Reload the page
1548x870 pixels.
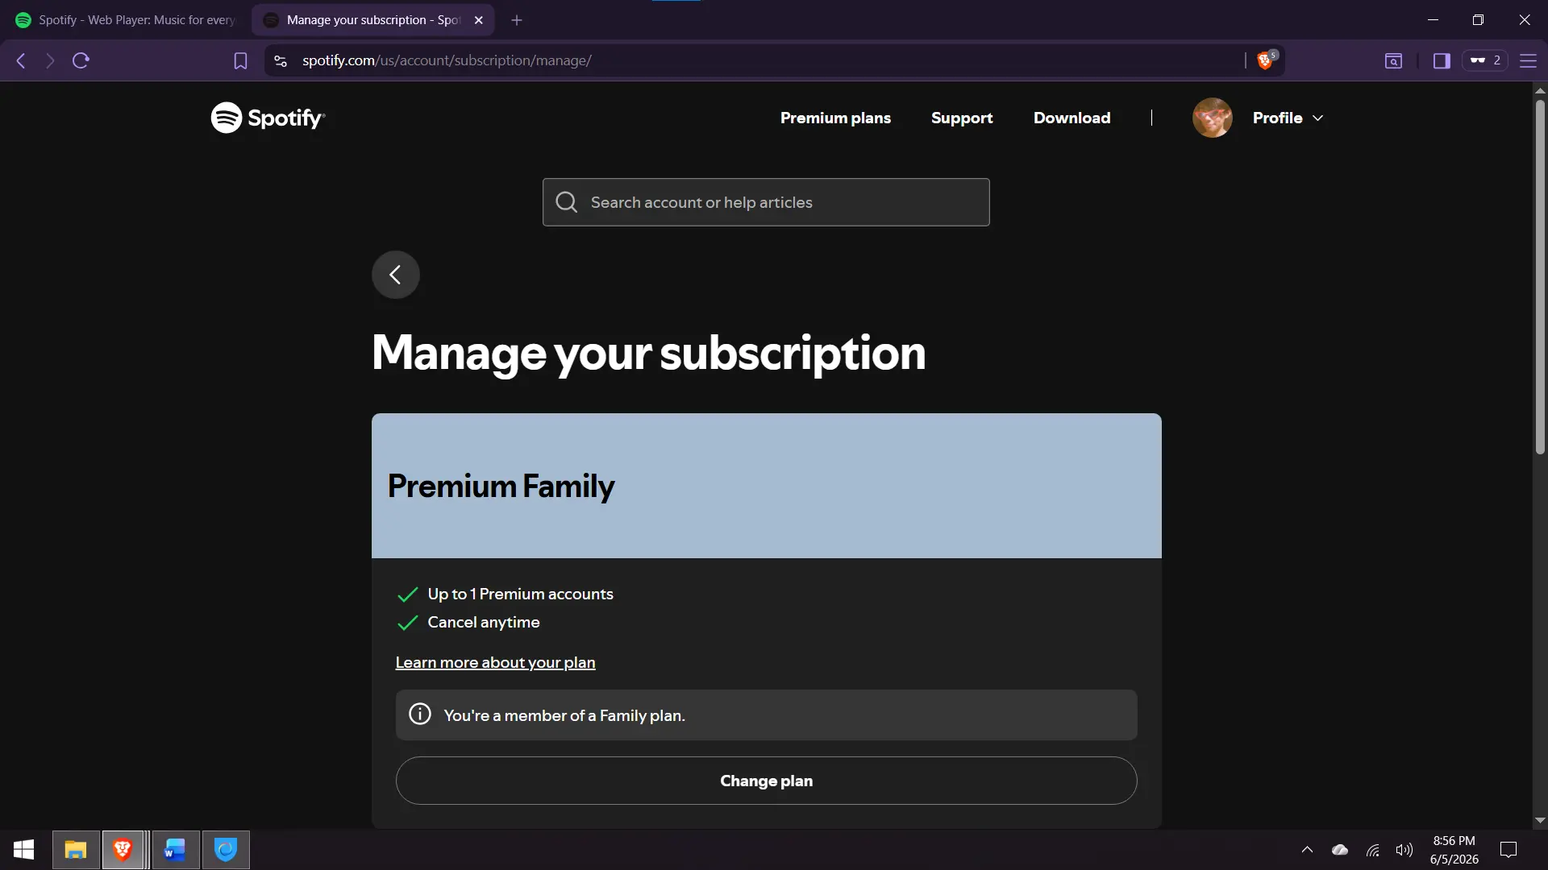coord(81,60)
